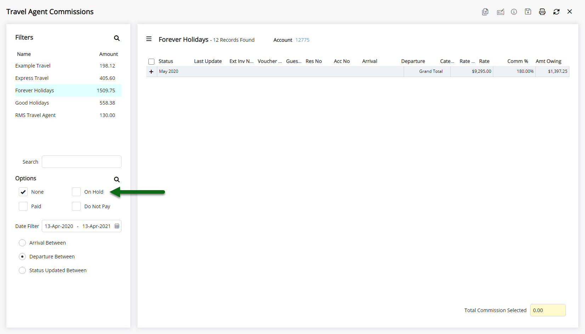Click the Options search magnifier icon
The image size is (585, 334).
[x=117, y=180]
